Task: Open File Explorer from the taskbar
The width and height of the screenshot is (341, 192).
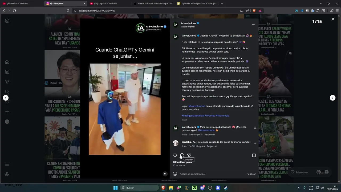Action: [x=171, y=188]
